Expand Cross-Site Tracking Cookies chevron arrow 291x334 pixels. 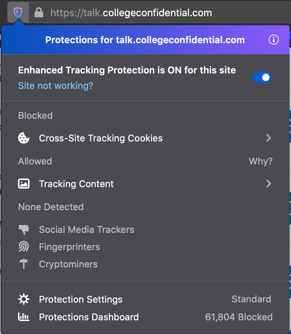click(x=268, y=138)
